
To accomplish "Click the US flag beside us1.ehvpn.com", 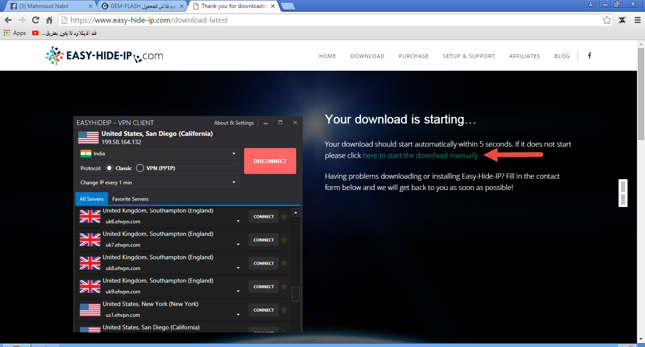I will tap(90, 310).
